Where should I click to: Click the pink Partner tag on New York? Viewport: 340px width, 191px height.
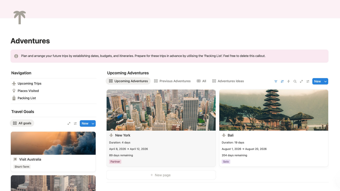pos(115,162)
